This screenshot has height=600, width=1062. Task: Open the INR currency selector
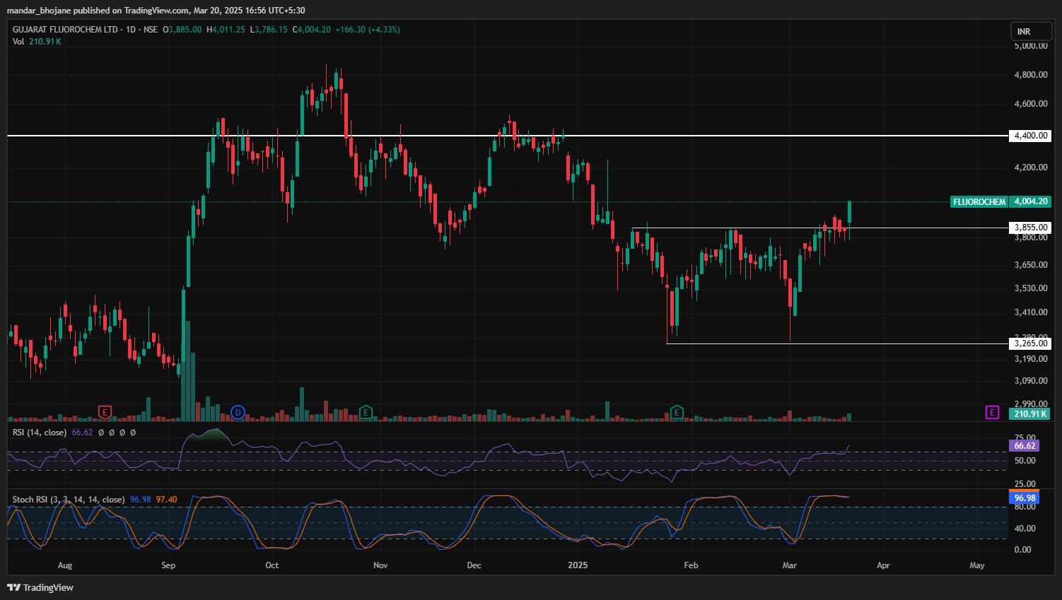(x=1024, y=32)
